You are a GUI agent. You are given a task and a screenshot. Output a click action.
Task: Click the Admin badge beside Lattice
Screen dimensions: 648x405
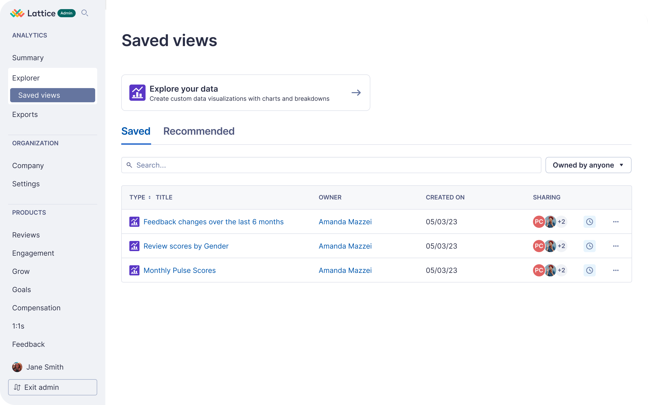tap(66, 13)
